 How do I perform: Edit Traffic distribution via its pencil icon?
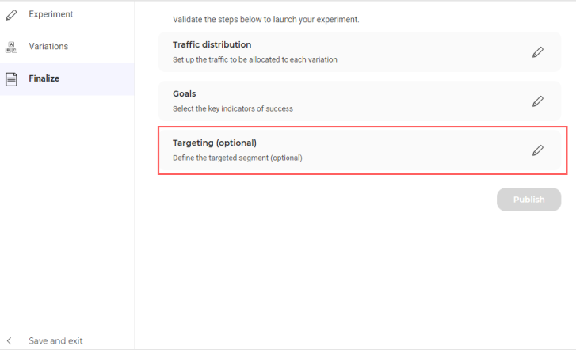pos(538,52)
